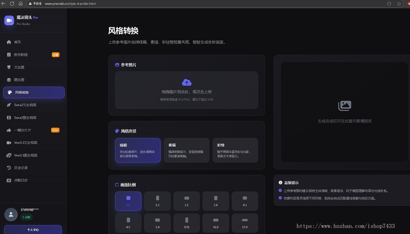410x234 pixels.
Task: Choose the 5:4 aspect ratio
Action: (x=157, y=223)
